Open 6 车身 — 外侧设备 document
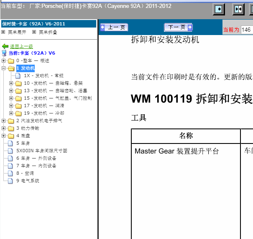253x239 pixels. pos(36,158)
